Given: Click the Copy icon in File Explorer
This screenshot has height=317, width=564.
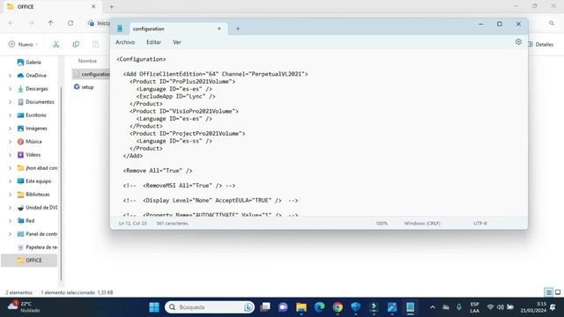Looking at the screenshot, I should coord(76,44).
